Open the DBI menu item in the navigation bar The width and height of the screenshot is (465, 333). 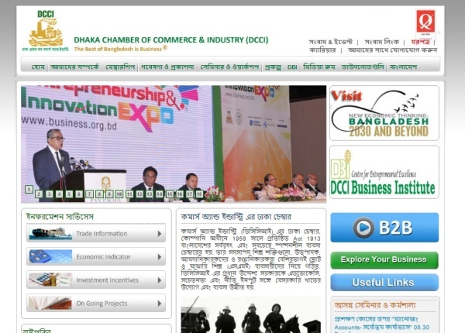coord(292,67)
